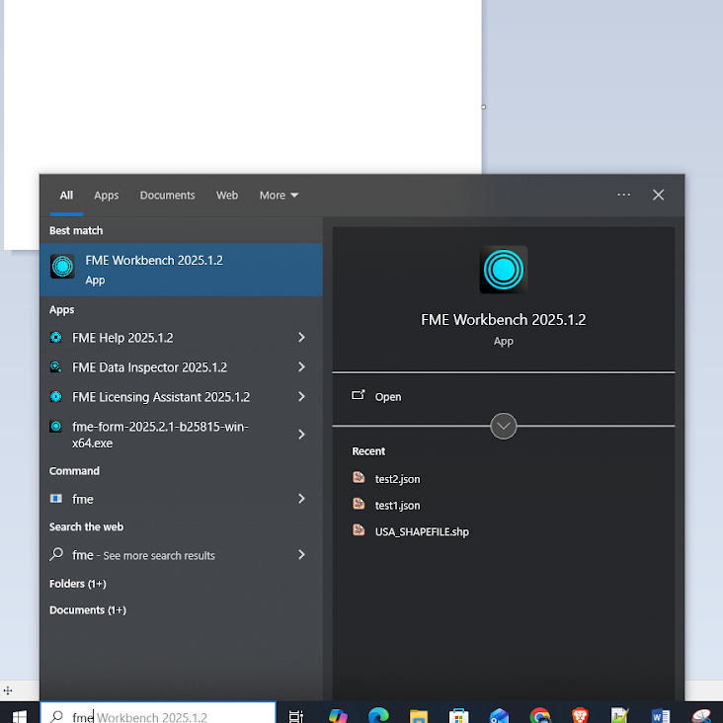Expand the More filter dropdown

coord(279,196)
